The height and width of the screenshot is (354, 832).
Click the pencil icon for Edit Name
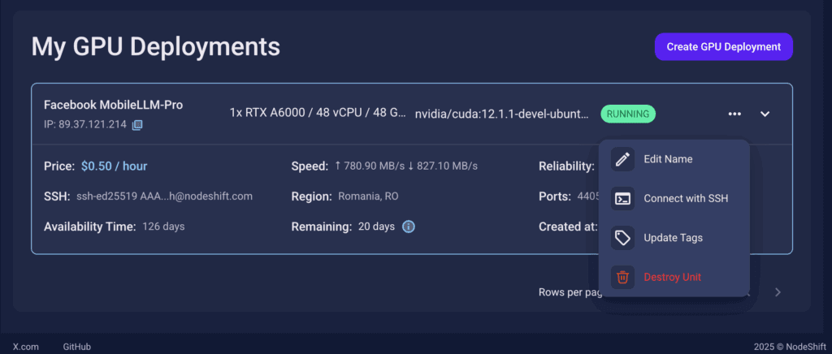(x=623, y=159)
